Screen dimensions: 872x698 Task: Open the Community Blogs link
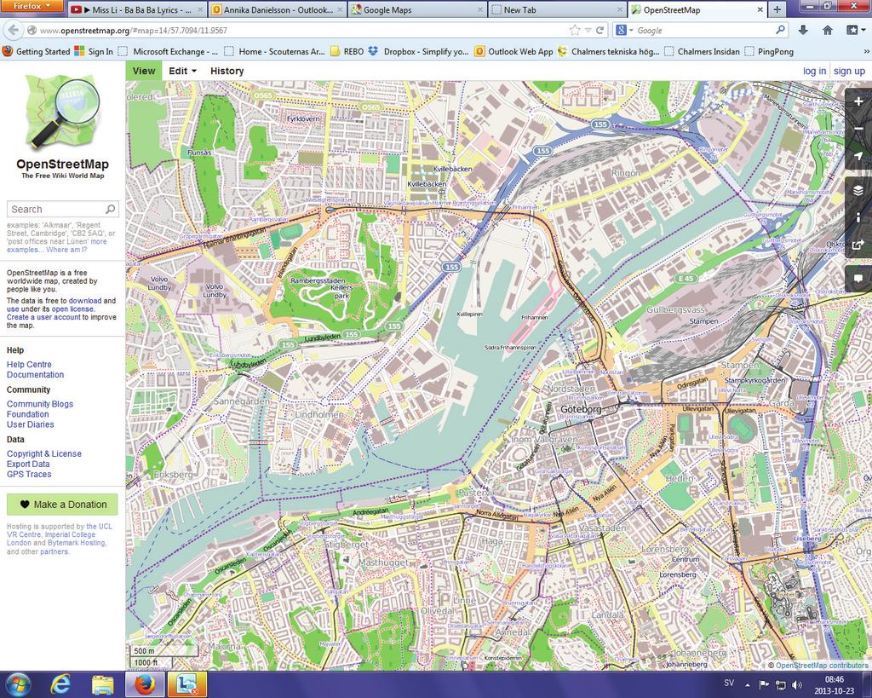click(39, 404)
